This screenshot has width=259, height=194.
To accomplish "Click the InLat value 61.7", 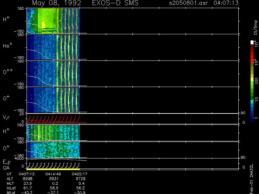I will [28, 188].
